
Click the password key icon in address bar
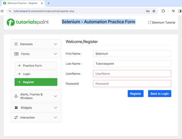pos(148,11)
